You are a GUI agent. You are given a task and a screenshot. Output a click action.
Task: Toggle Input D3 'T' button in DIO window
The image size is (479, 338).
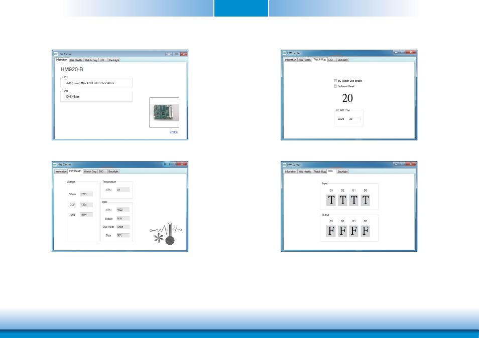point(331,201)
